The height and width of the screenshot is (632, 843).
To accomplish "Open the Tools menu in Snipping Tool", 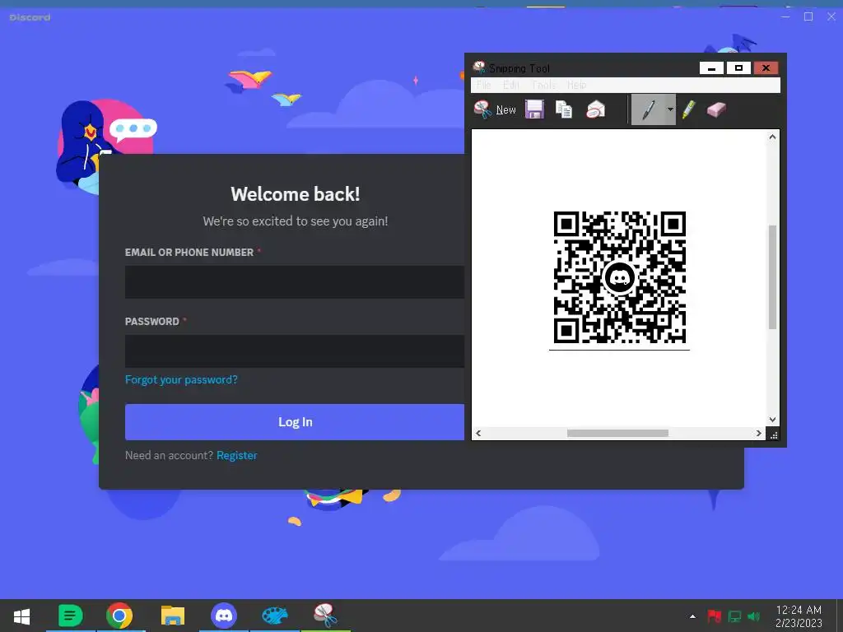I will click(543, 85).
